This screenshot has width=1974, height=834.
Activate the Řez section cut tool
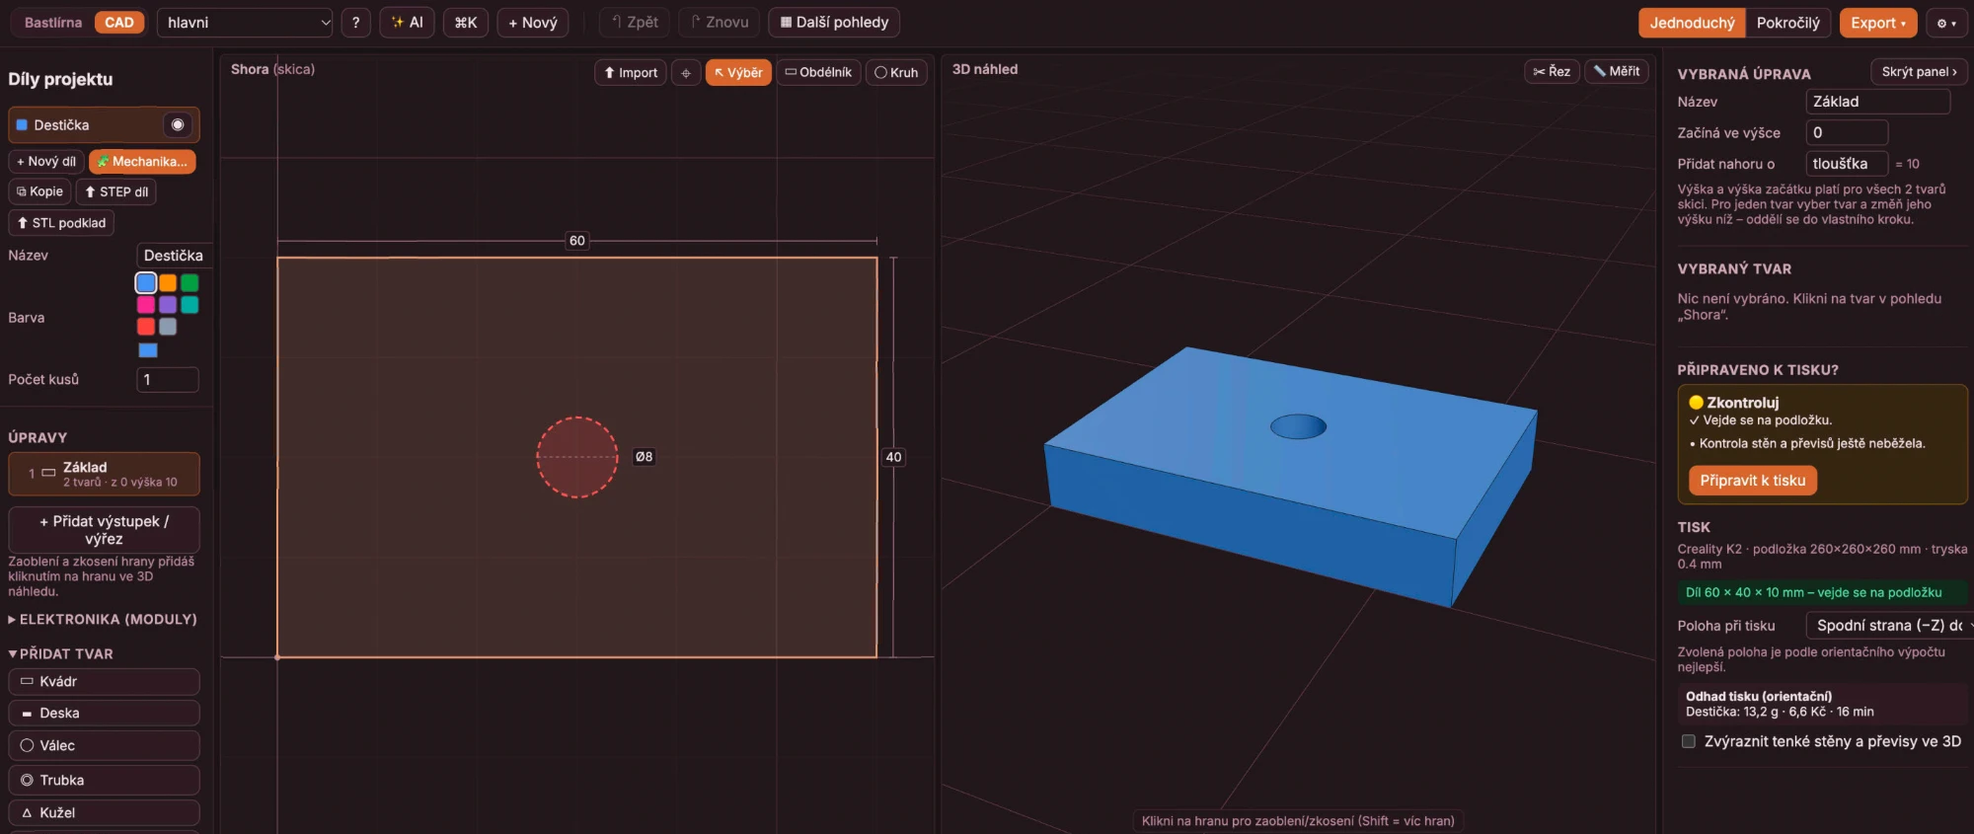1552,71
